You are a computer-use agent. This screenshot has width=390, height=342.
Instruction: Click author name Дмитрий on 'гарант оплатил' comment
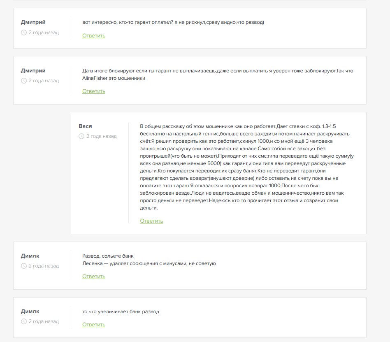click(33, 22)
